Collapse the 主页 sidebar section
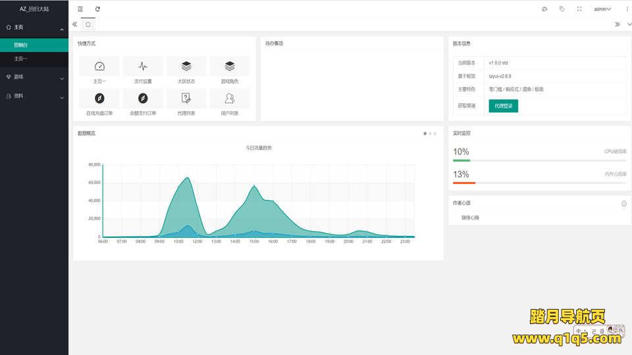This screenshot has width=632, height=355. (x=34, y=28)
